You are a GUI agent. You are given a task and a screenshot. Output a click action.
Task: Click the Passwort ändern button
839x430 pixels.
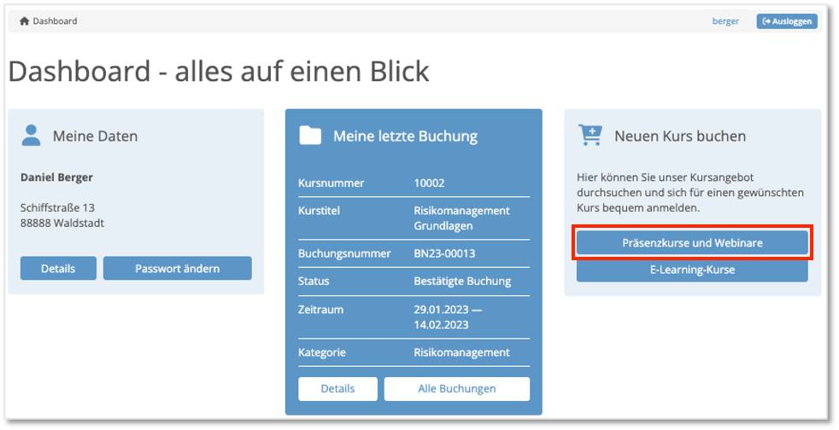pyautogui.click(x=177, y=268)
